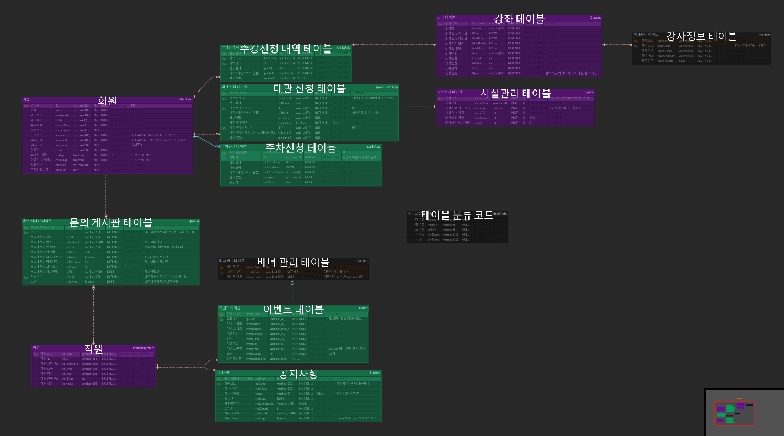Click the key icon in the teacher table's first row
The height and width of the screenshot is (436, 784).
(x=636, y=41)
